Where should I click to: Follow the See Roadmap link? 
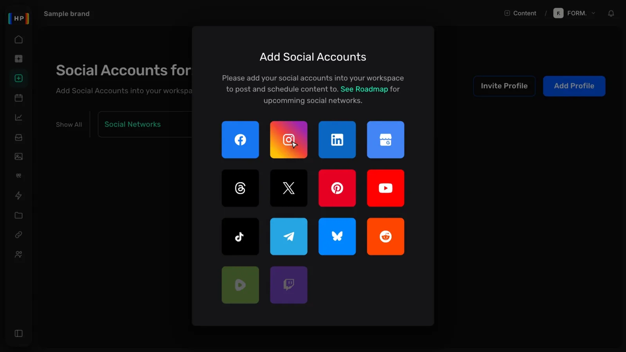(x=364, y=89)
